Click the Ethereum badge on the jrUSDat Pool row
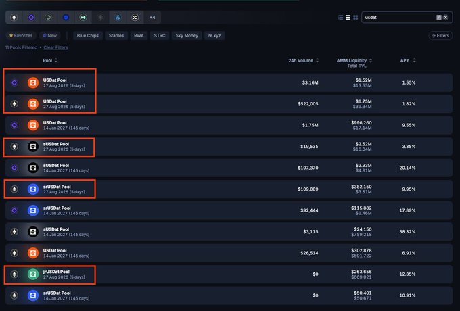This screenshot has height=311, width=460. (14, 274)
